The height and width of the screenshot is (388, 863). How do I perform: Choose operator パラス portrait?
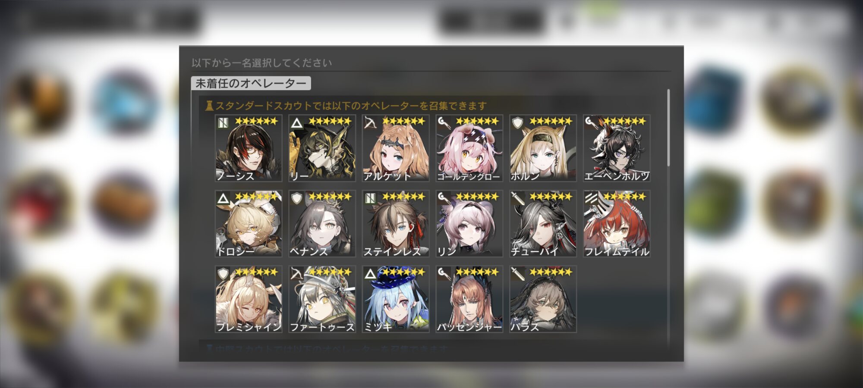[x=543, y=299]
